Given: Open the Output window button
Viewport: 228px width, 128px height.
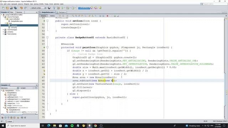Looking at the screenshot, I should click(x=9, y=121).
